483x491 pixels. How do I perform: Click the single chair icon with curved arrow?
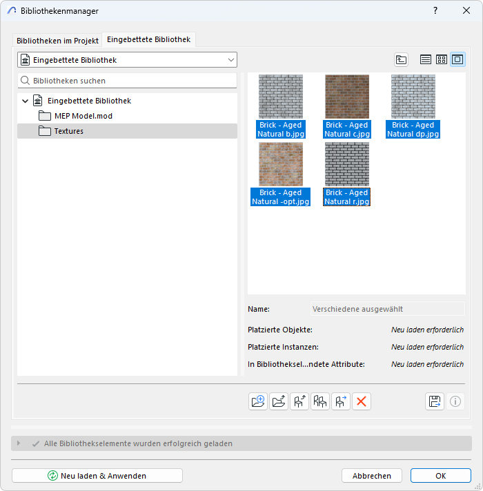tap(299, 401)
